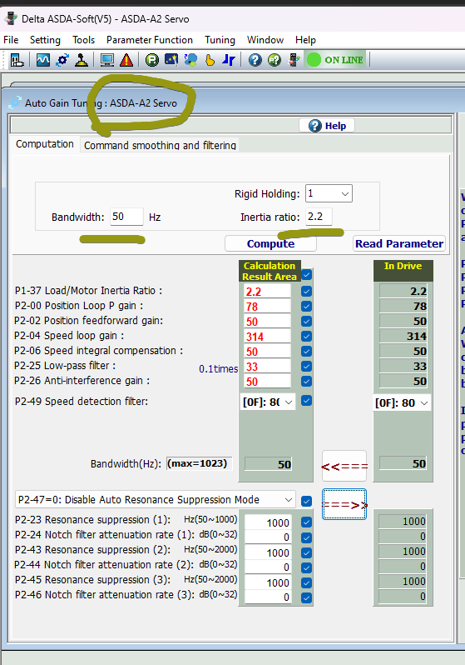Viewport: 465px width, 665px height.
Task: Click the blue question mark help icon
Action: pos(255,60)
